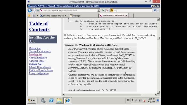Image resolution: width=187 pixels, height=105 pixels.
Task: Click the browser Forward arrow button
Action: coord(34,10)
